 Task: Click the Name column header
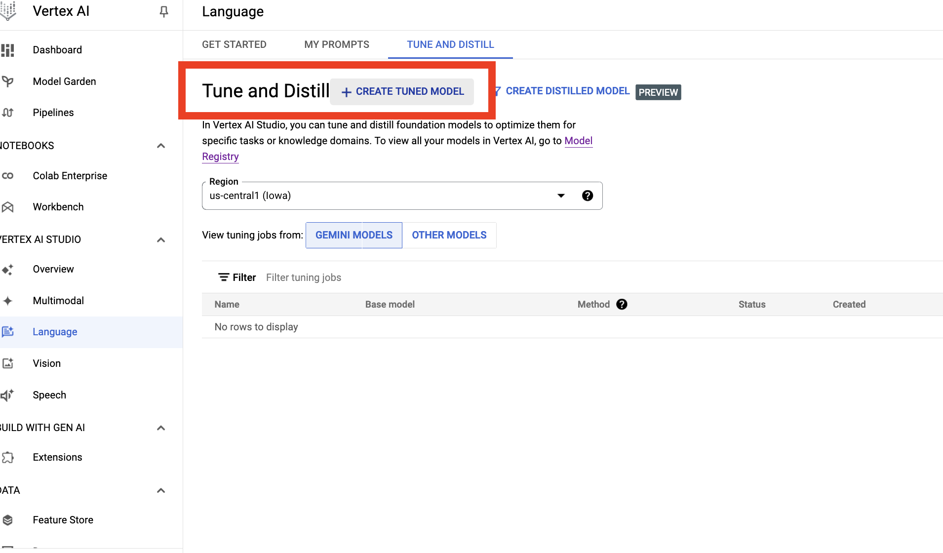point(227,305)
